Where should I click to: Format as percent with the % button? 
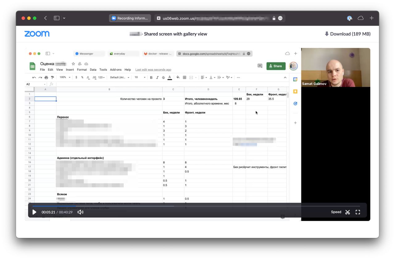pos(82,77)
